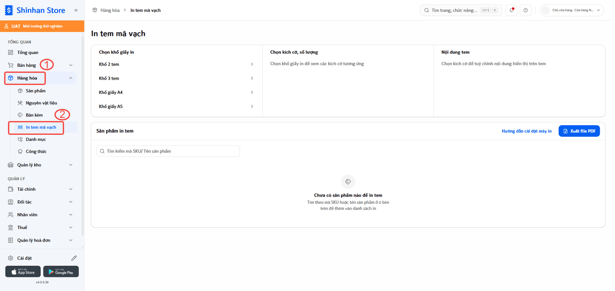Open the notification bell
Image resolution: width=615 pixels, height=291 pixels.
[511, 10]
